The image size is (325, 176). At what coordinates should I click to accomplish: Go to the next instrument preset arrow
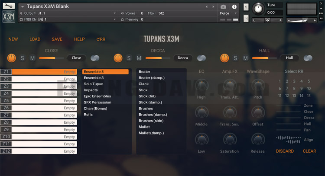point(213,7)
